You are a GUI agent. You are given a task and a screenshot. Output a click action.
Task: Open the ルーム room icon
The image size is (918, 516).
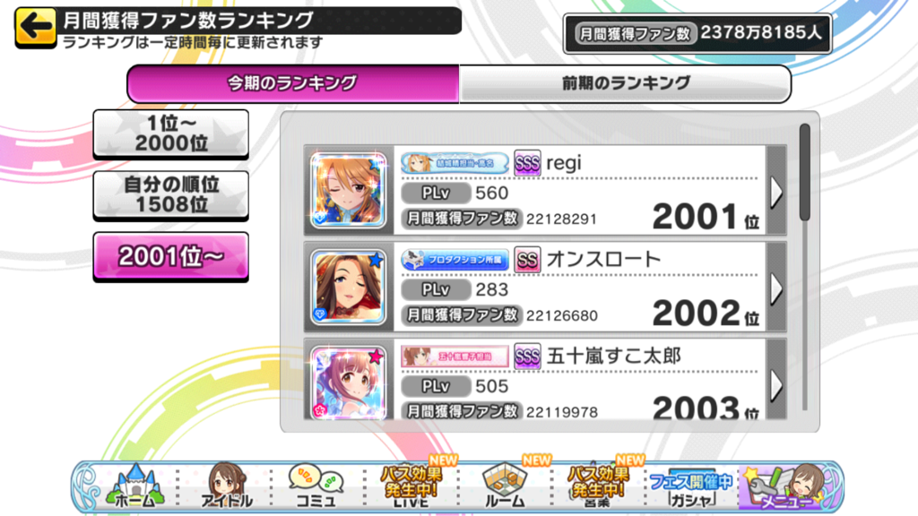click(x=505, y=486)
